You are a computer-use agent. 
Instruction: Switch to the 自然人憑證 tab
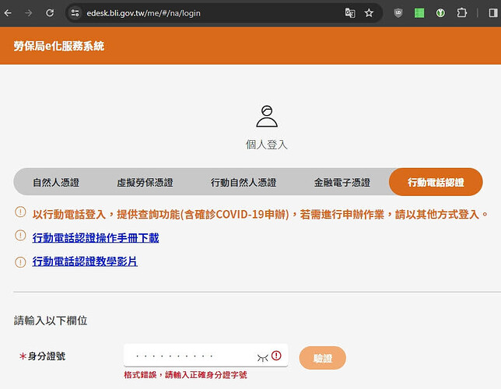coord(55,182)
